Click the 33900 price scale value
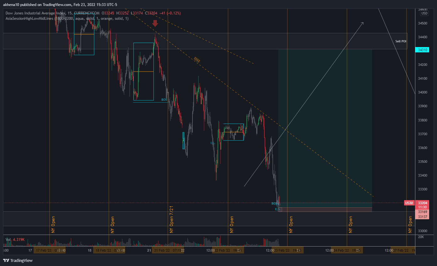Screen dimensions: 437x266 (422, 106)
